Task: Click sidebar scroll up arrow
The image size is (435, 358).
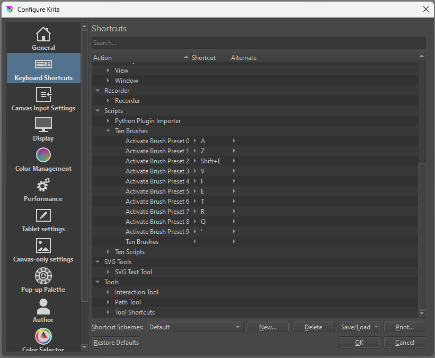Action: click(x=84, y=27)
